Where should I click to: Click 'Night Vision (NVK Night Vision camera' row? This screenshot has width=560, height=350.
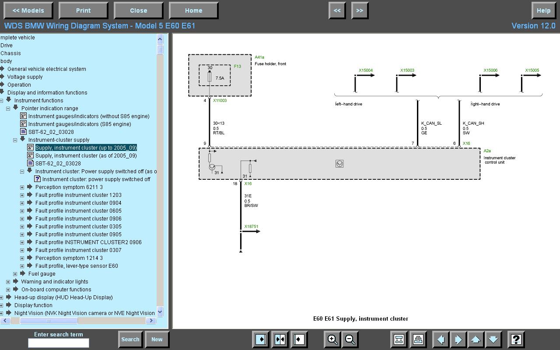[84, 313]
